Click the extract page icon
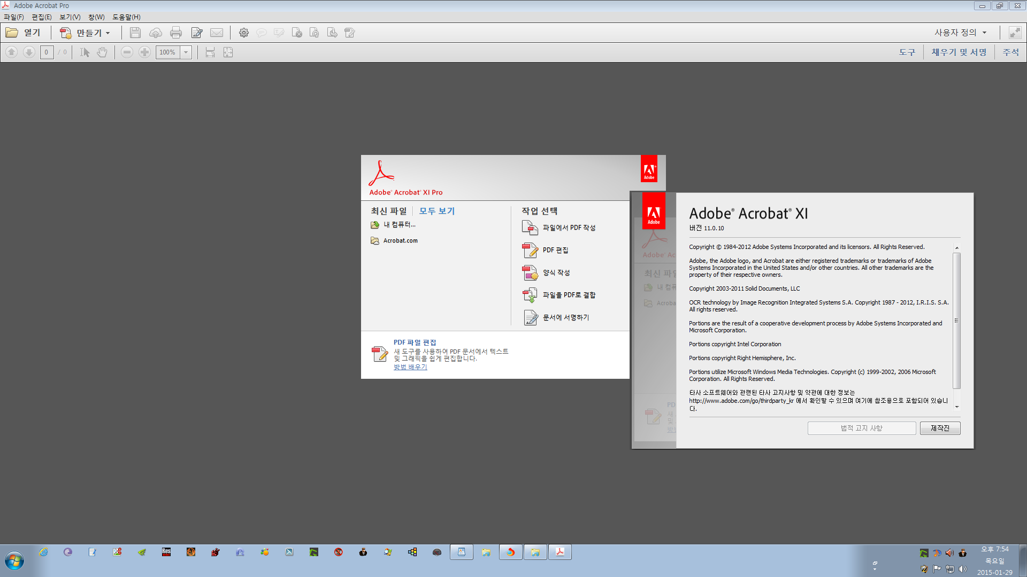Screen dimensions: 1027x577 coord(332,33)
